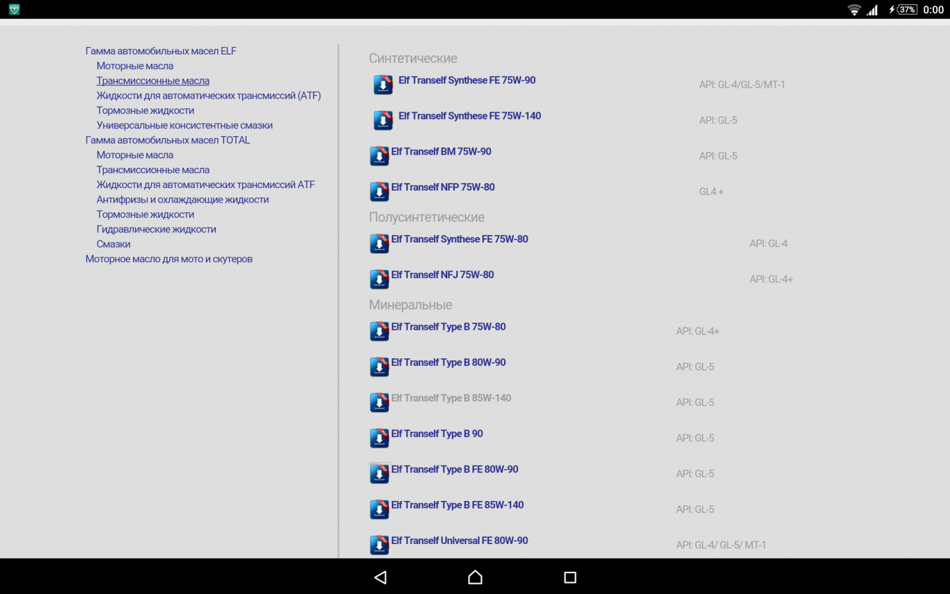Tap download icon beside Elf Tranself NFJ 75W-80
This screenshot has height=594, width=950.
coord(379,279)
